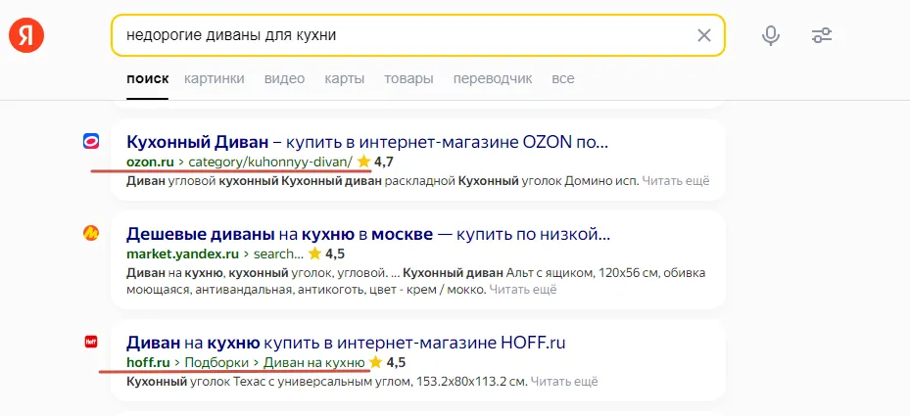The width and height of the screenshot is (910, 416).
Task: Click the market.yandex.ru domain link
Action: tap(183, 254)
